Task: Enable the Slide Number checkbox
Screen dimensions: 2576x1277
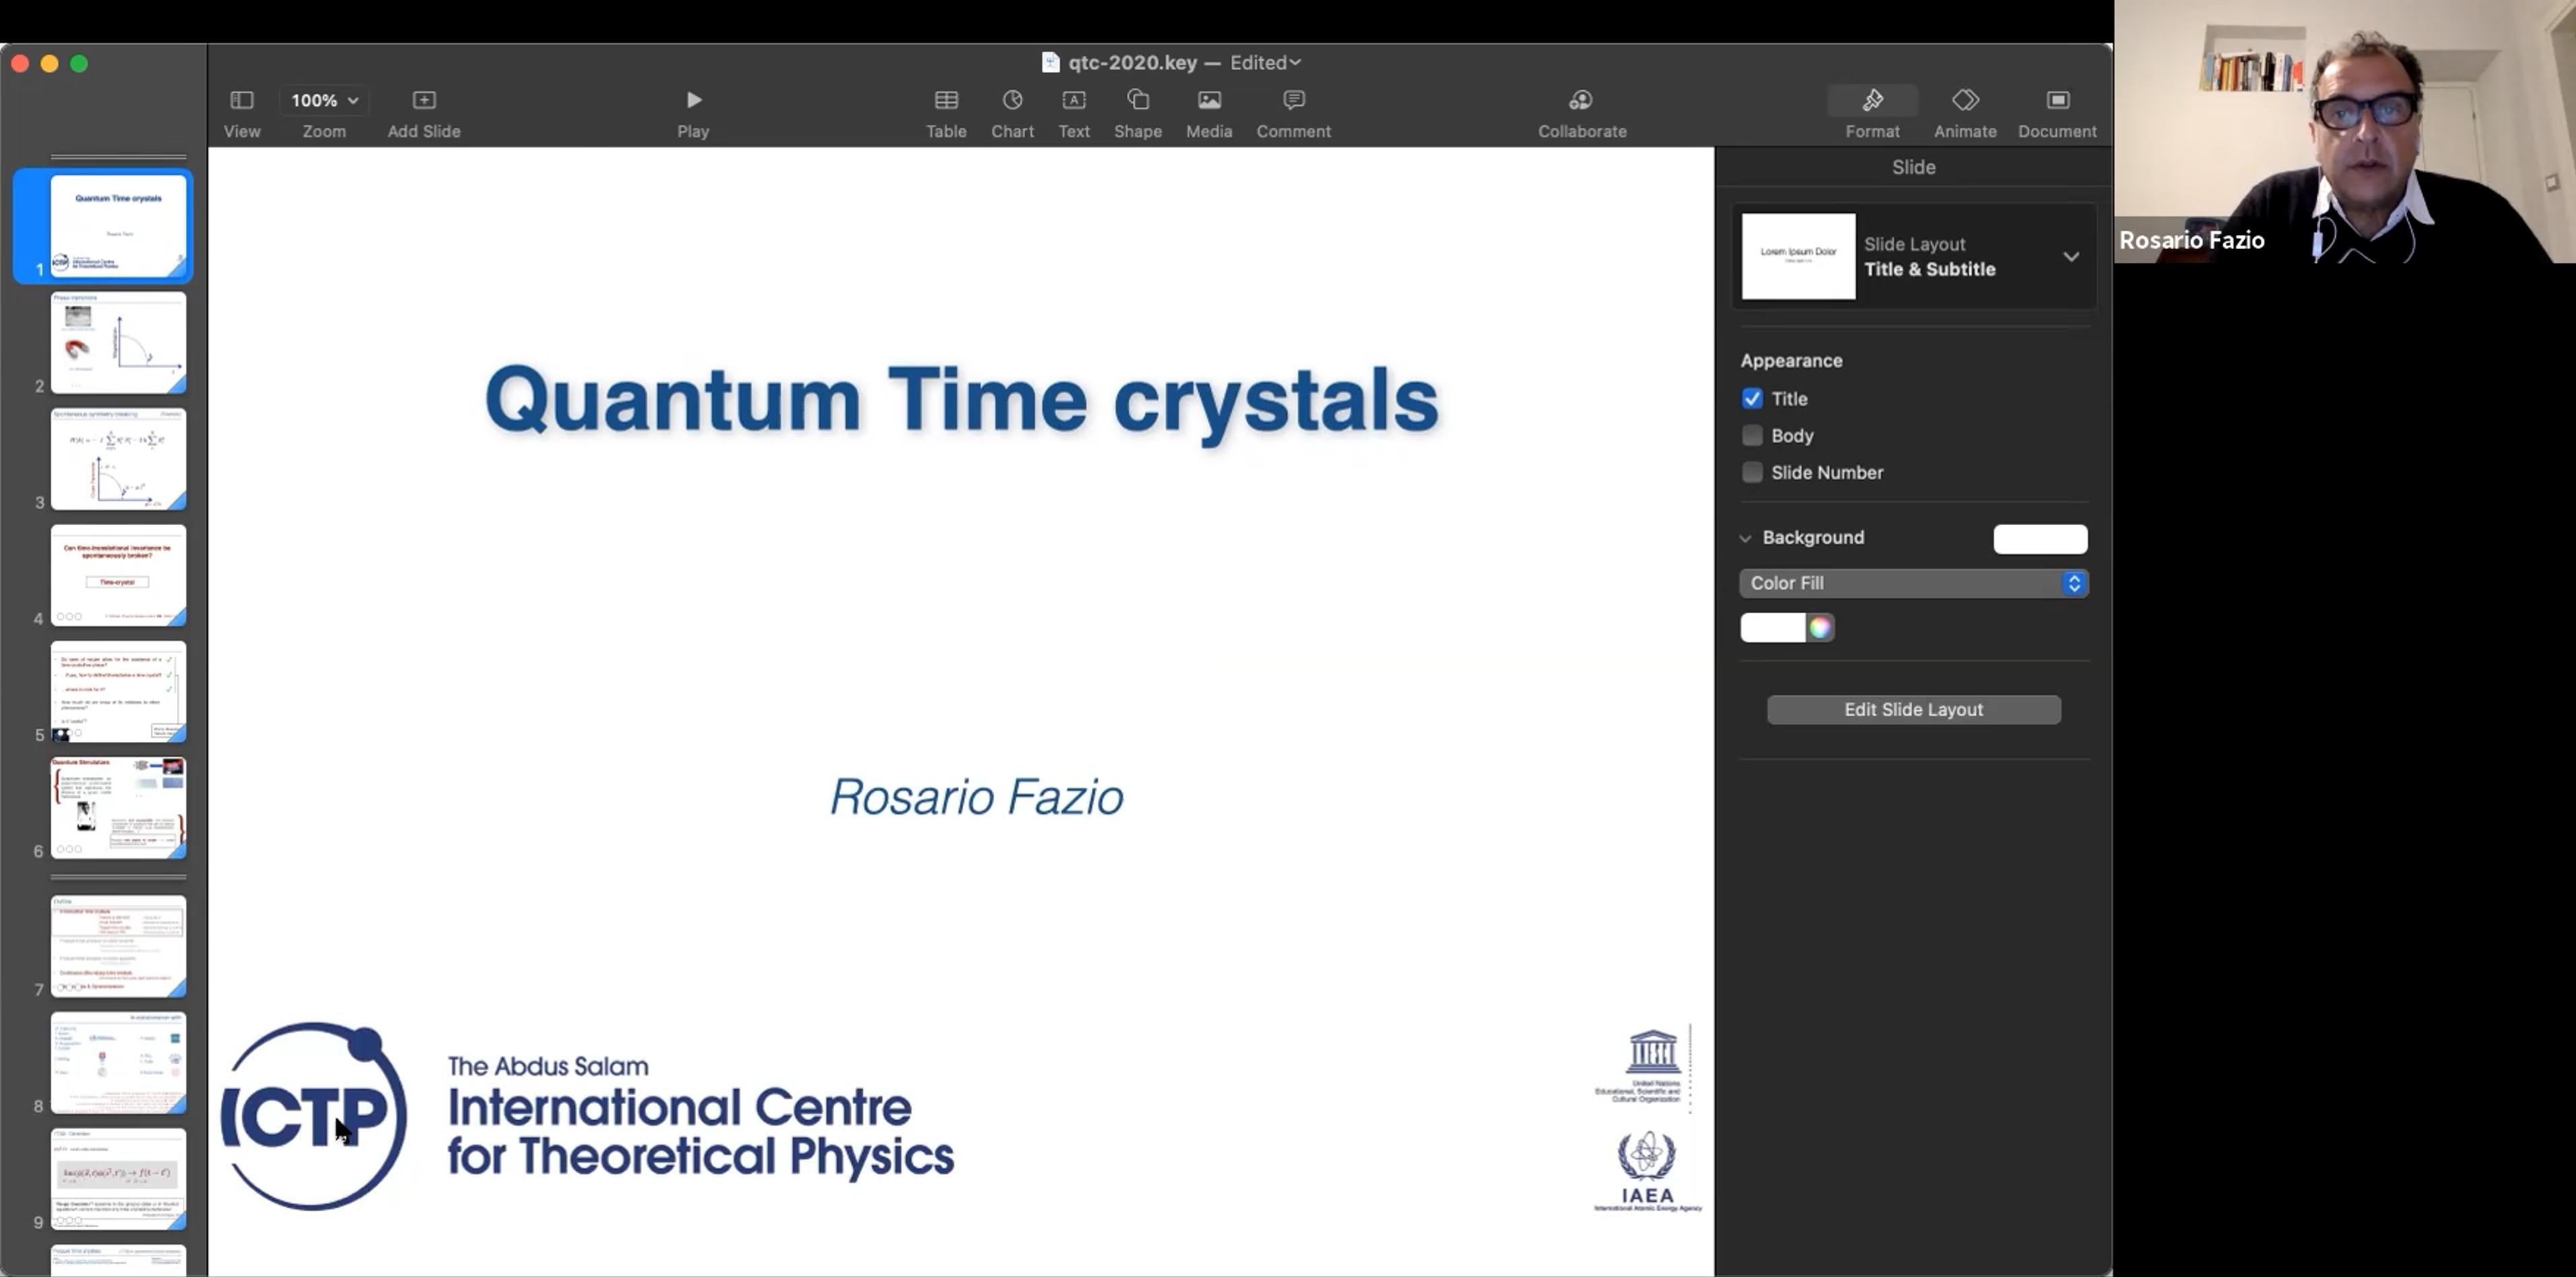Action: 1752,472
